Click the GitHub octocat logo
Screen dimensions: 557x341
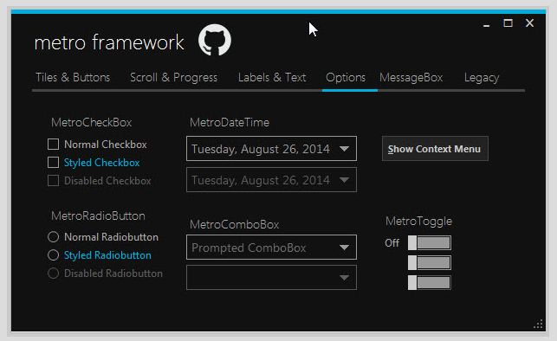pos(215,40)
